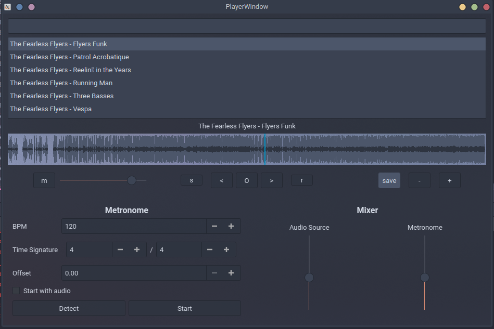Increase Offset with the plus stepper
Screen dimensions: 494x329
[x=231, y=273]
